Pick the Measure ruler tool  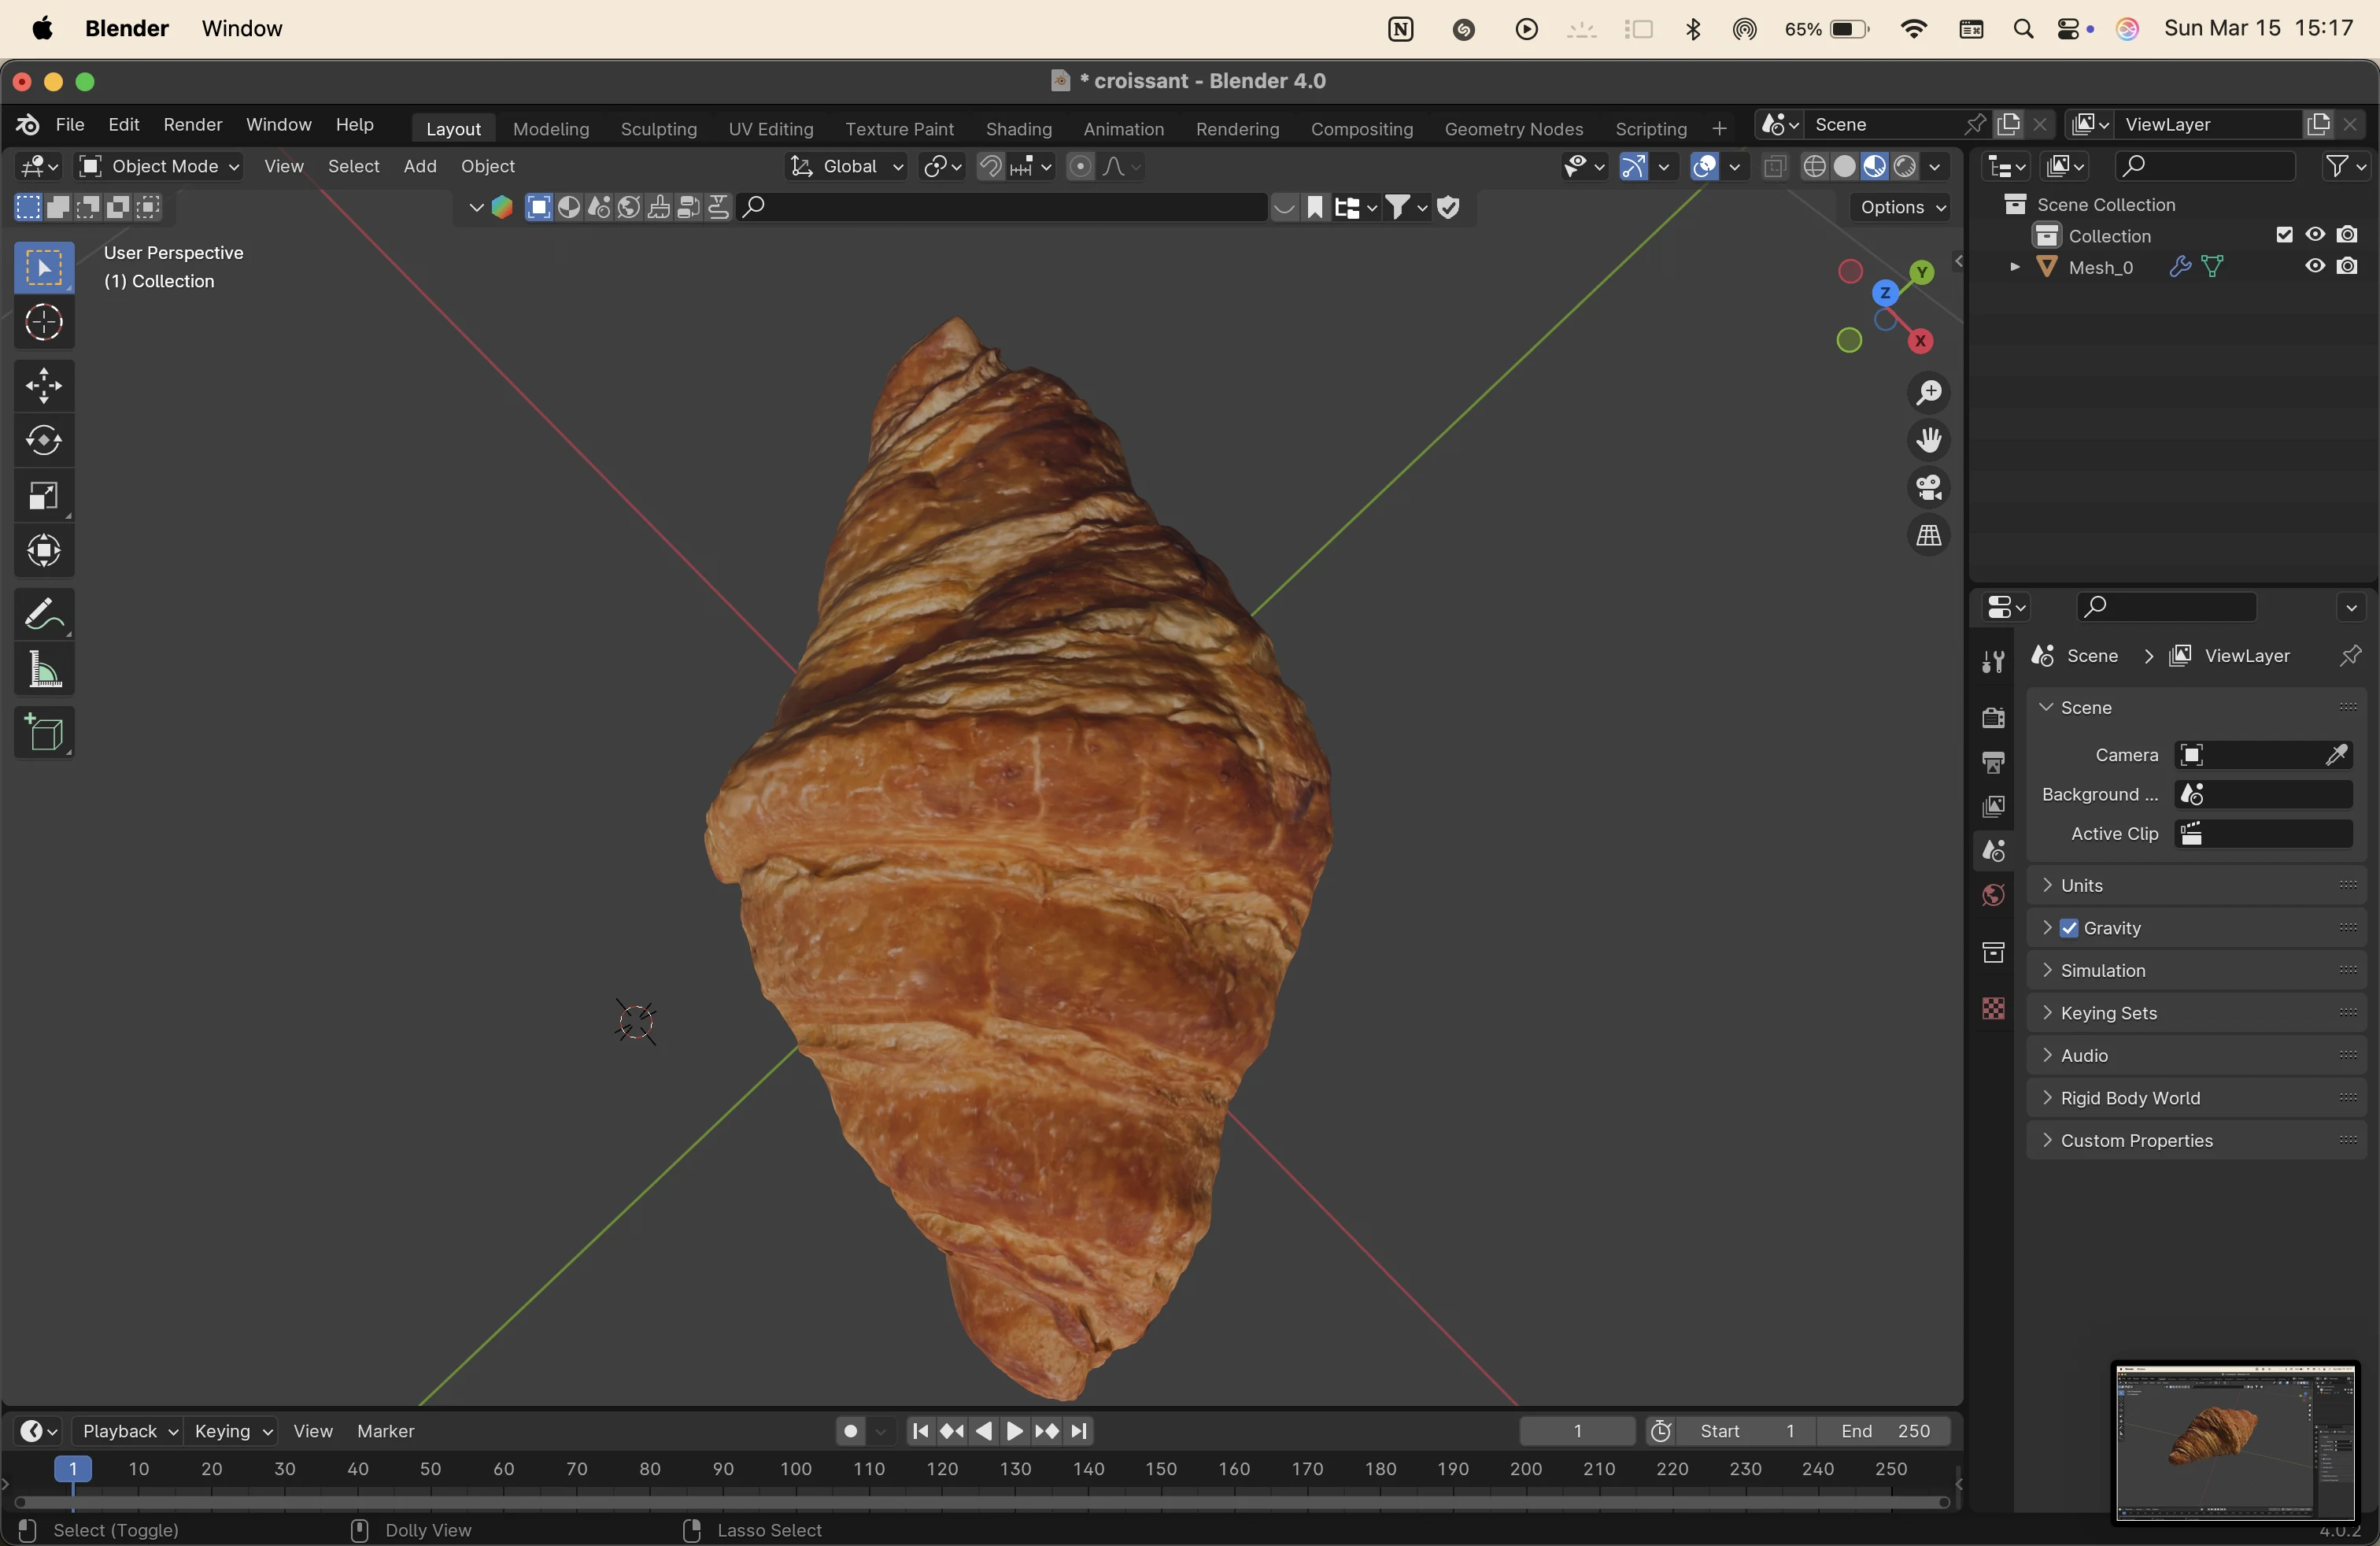pos(44,671)
